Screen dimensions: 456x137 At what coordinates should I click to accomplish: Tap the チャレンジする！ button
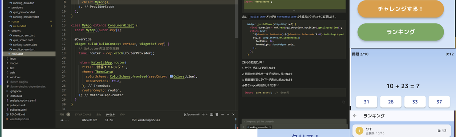tap(401, 9)
